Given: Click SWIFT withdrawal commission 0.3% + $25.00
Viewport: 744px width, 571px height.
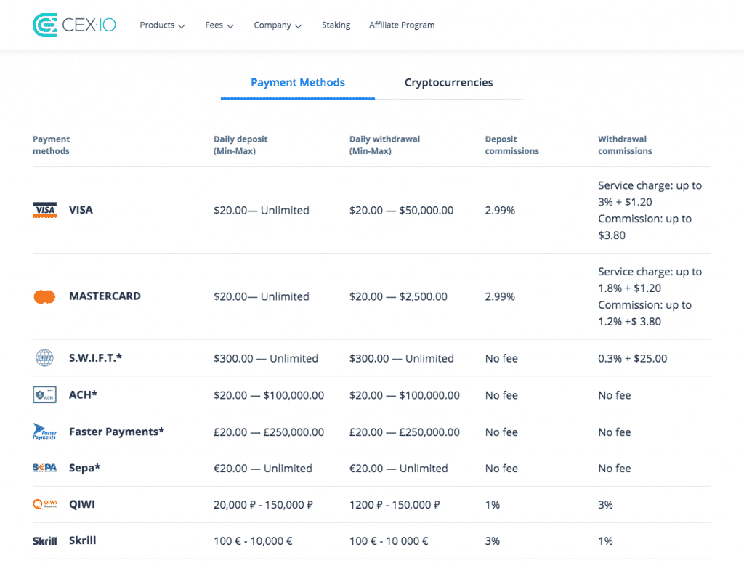Looking at the screenshot, I should click(x=633, y=359).
